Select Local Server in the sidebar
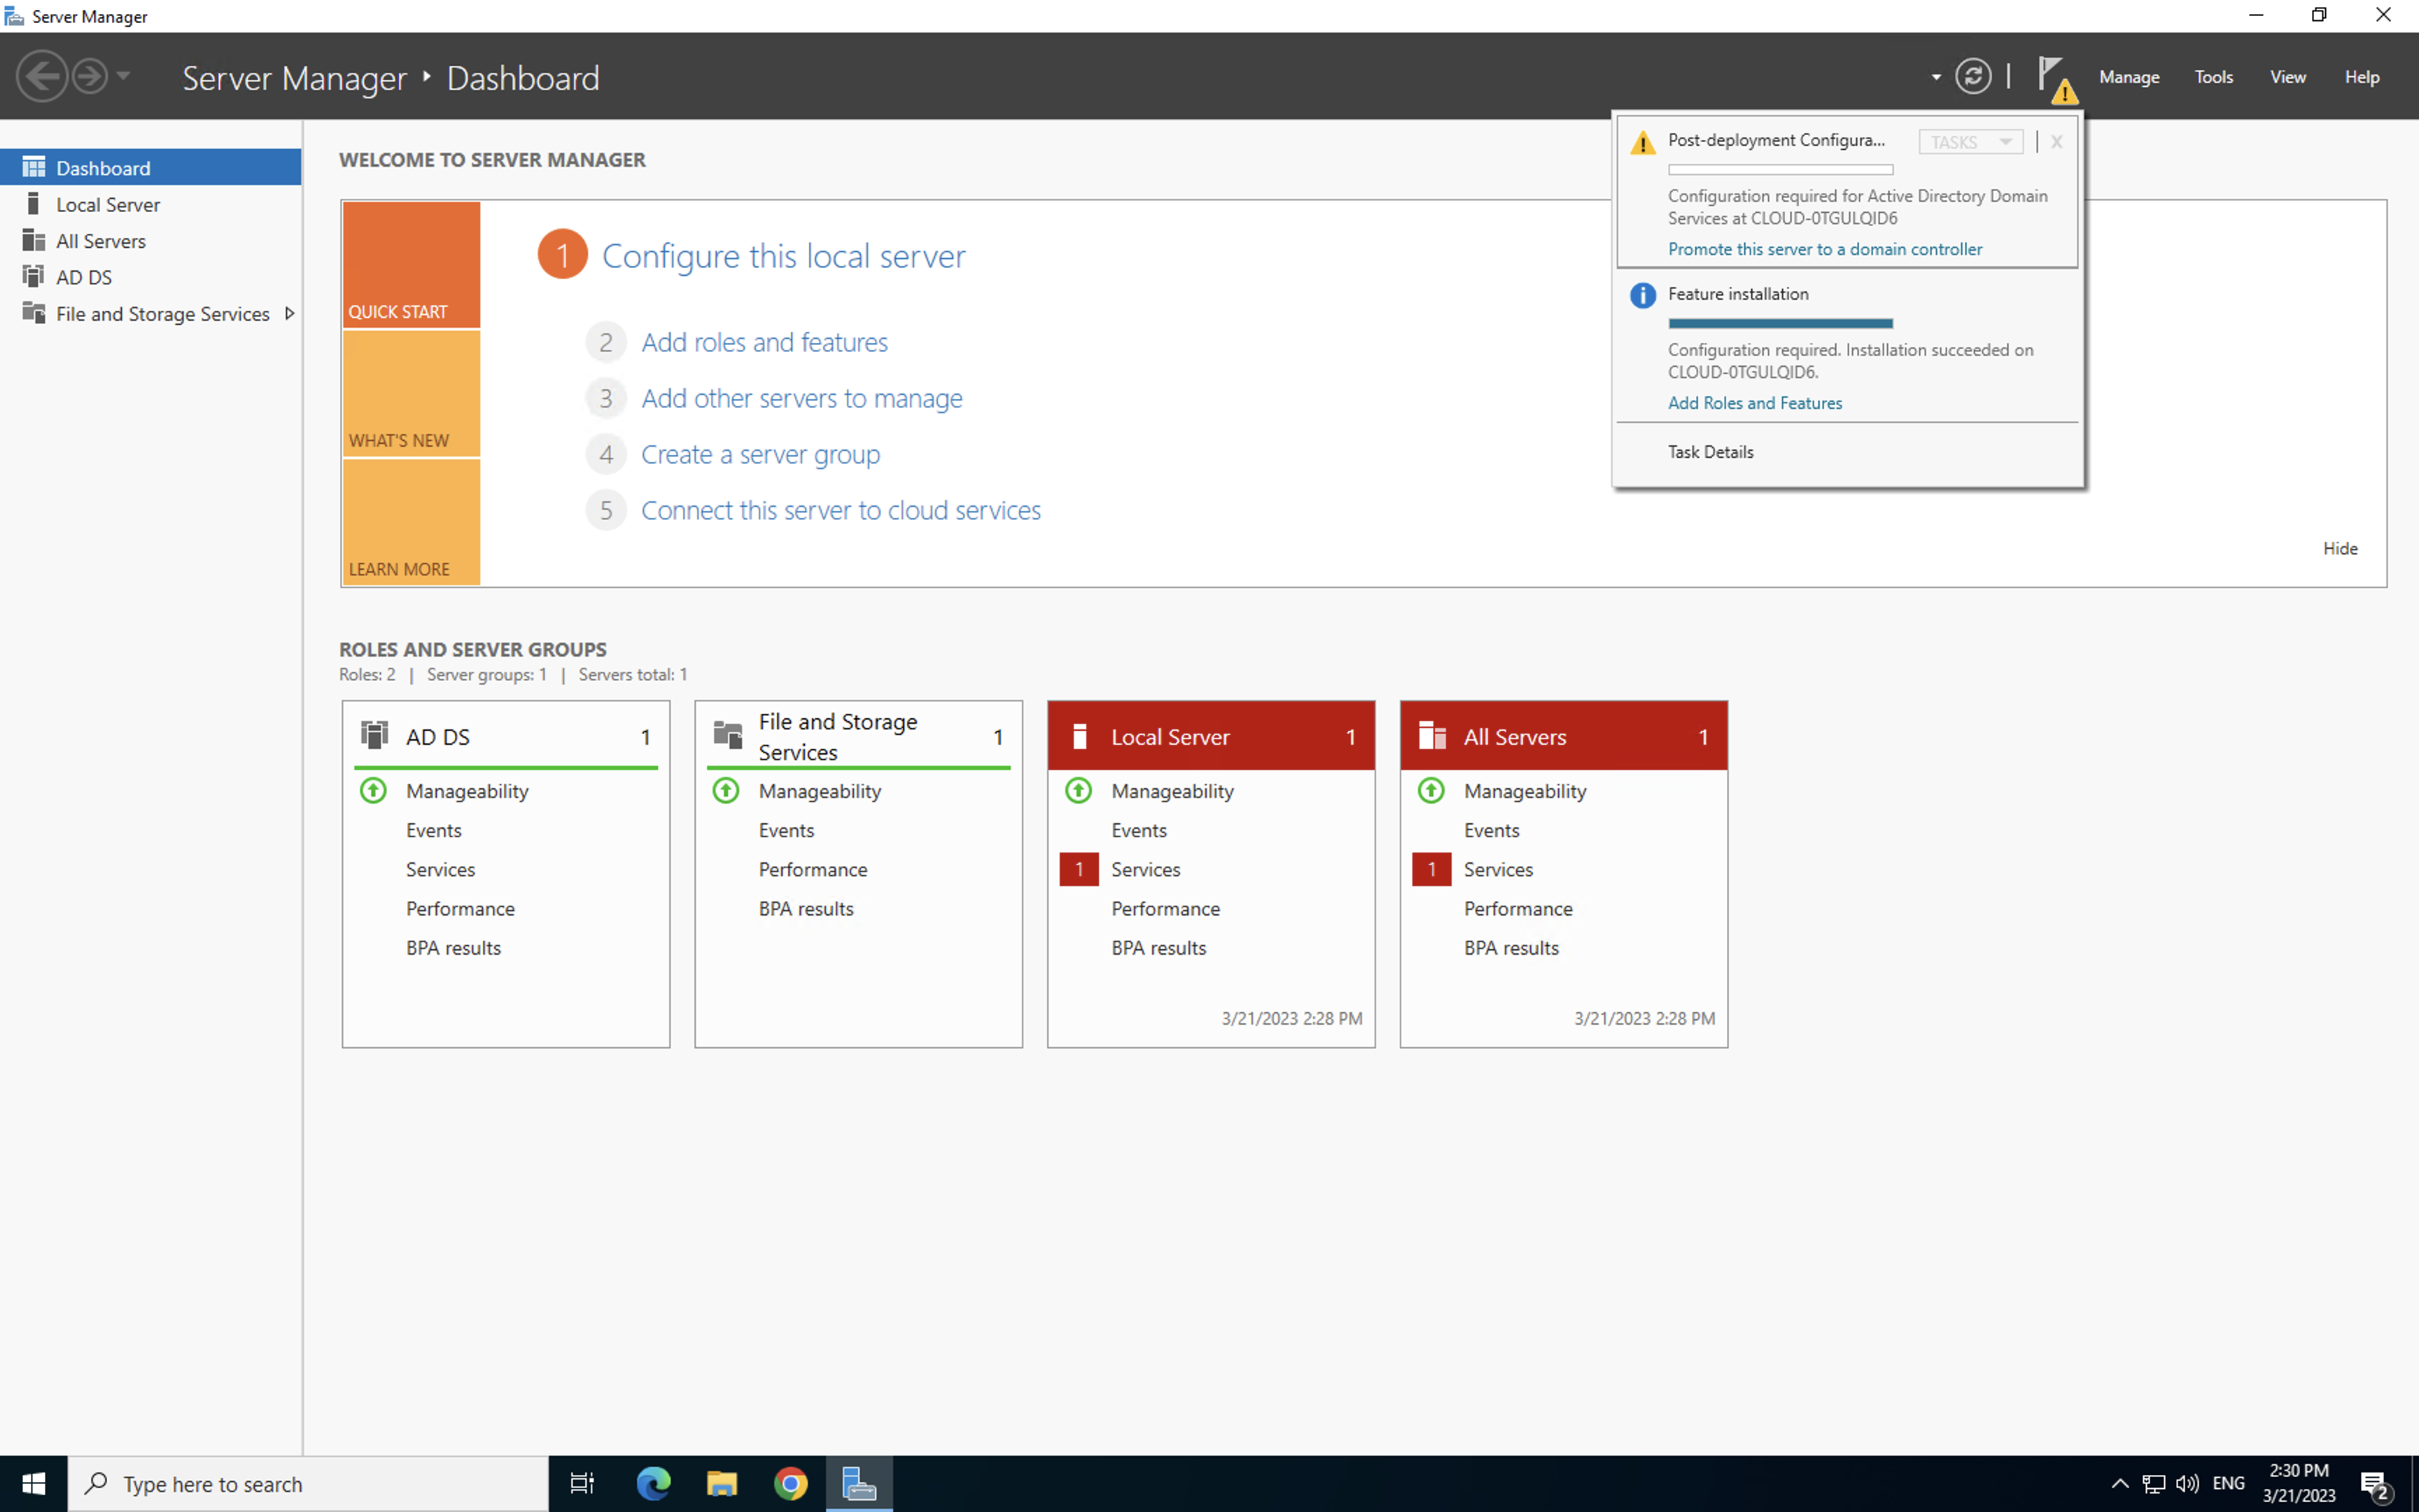Screen dimensions: 2419x1512 151,204
